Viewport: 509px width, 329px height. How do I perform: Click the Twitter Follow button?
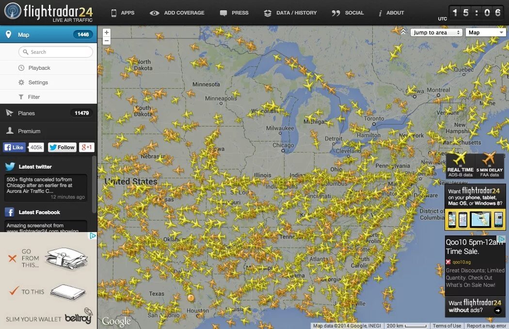[63, 147]
